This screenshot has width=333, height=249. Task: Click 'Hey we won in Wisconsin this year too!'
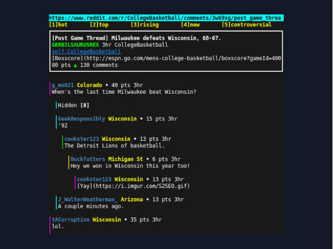point(130,166)
